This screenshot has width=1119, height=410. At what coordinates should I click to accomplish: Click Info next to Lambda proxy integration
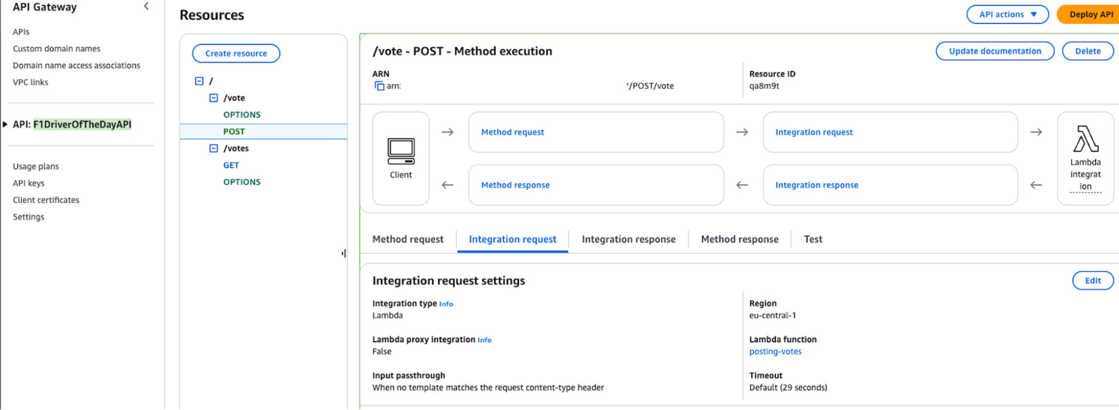click(x=484, y=340)
